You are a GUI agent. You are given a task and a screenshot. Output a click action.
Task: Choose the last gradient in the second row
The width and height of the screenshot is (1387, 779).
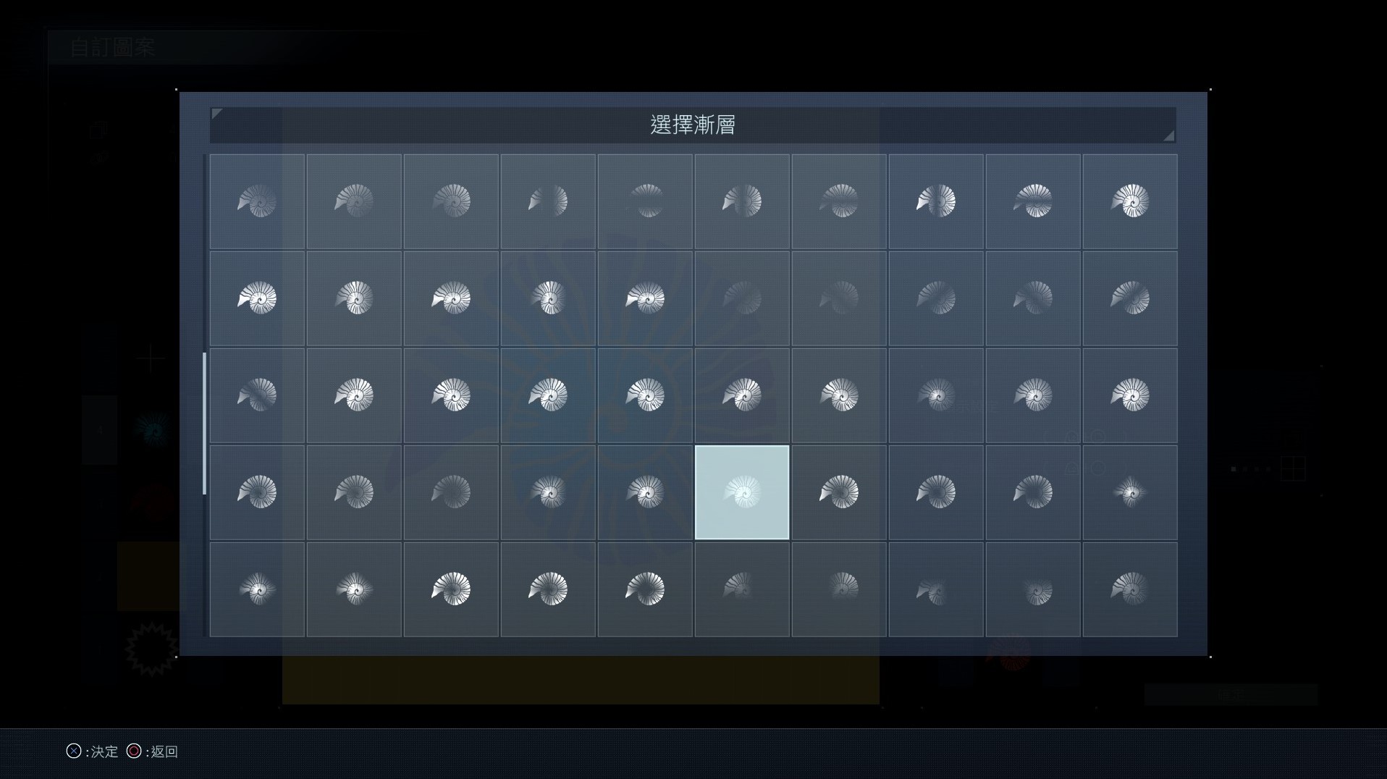1130,298
